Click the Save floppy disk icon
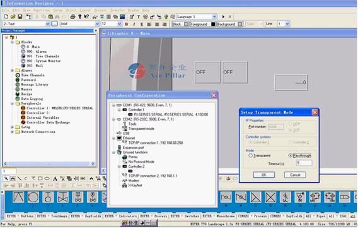Screen dimensions: 358x228 (x=20, y=16)
